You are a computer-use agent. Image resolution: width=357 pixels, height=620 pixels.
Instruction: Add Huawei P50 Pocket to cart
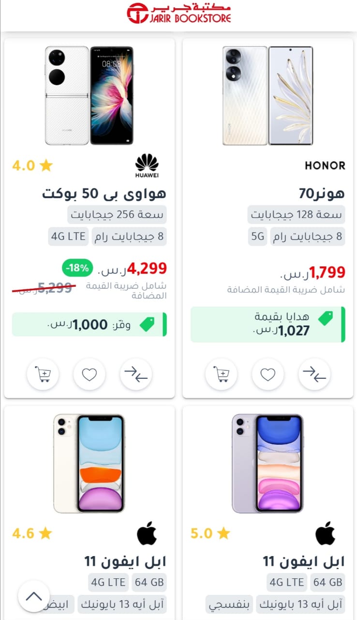(x=43, y=374)
